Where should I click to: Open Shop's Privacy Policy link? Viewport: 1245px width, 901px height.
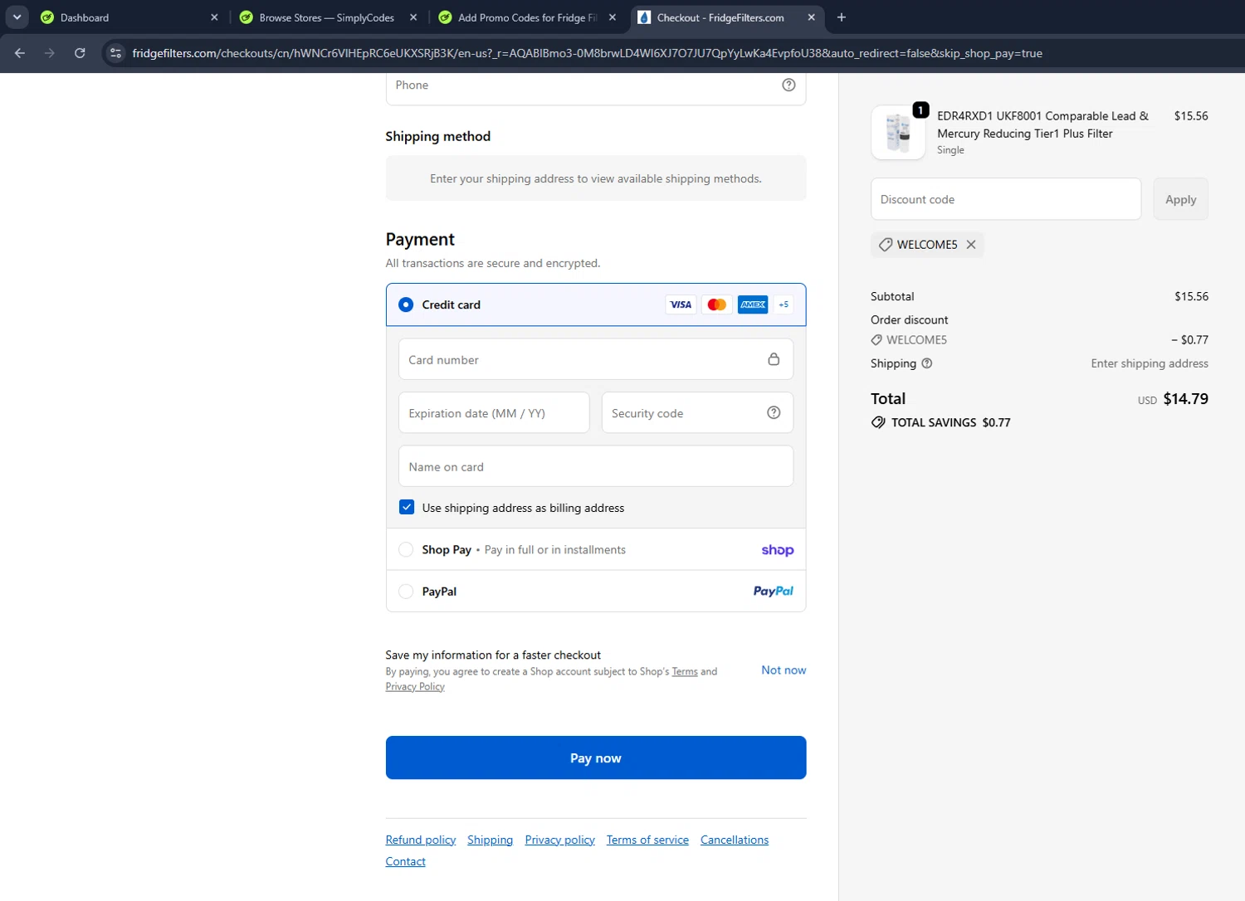click(415, 687)
